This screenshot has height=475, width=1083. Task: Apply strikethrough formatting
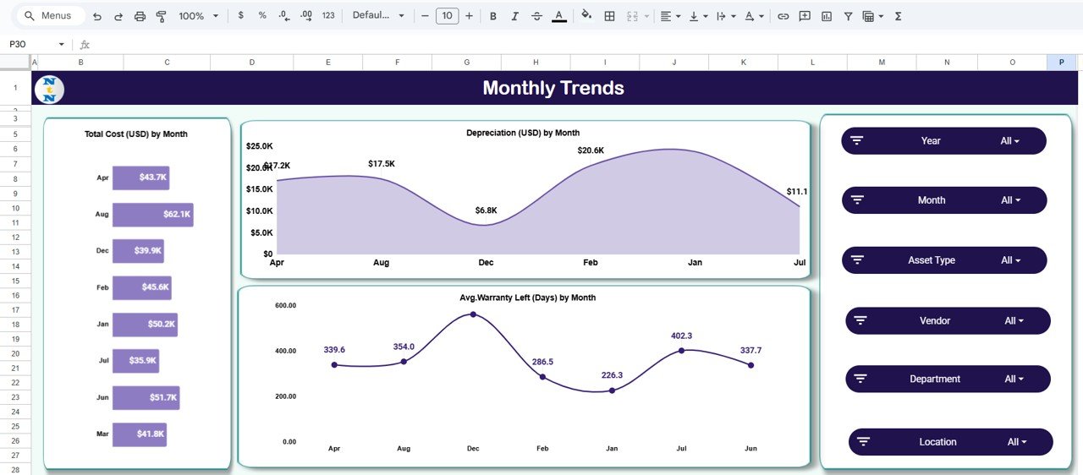point(536,16)
